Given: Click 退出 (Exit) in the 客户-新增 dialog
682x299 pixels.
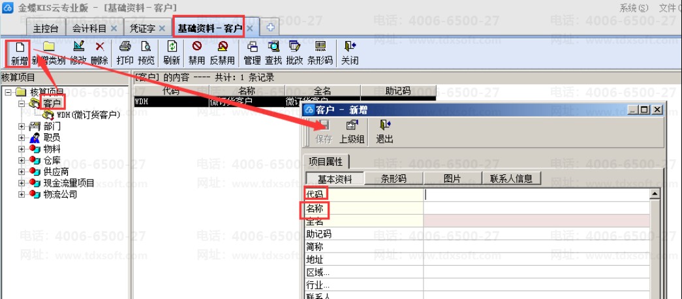Looking at the screenshot, I should [384, 132].
